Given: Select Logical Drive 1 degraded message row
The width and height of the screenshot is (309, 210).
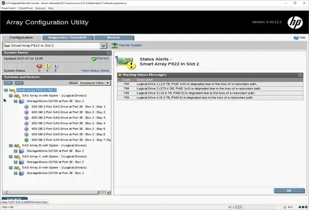Looking at the screenshot, I should 210,84.
